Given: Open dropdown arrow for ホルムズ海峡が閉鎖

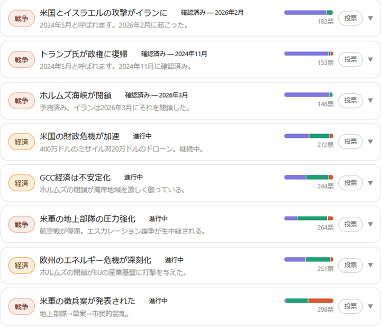Looking at the screenshot, I should (370, 101).
